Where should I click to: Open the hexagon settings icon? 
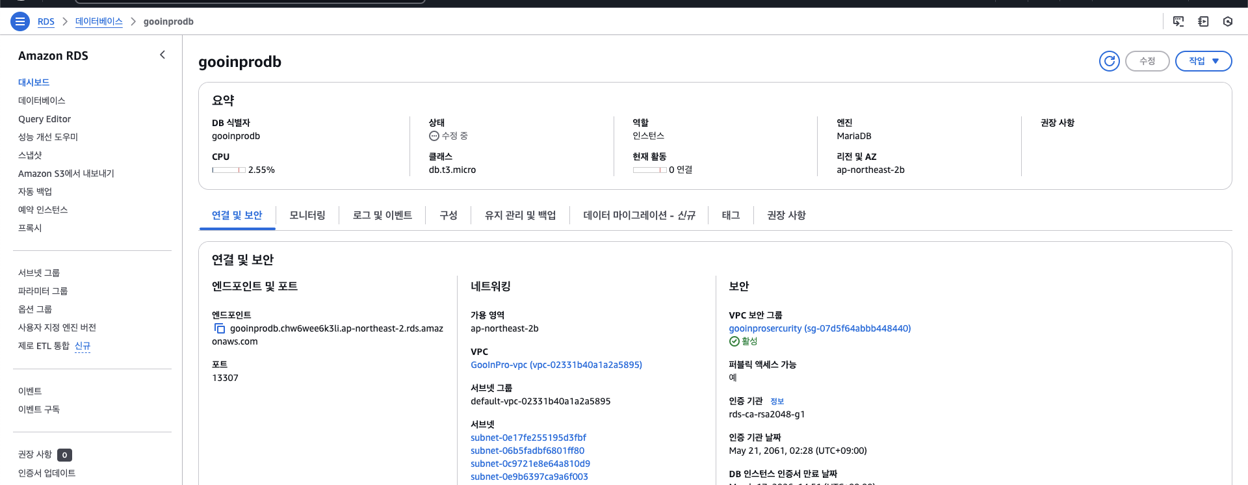coord(1228,21)
